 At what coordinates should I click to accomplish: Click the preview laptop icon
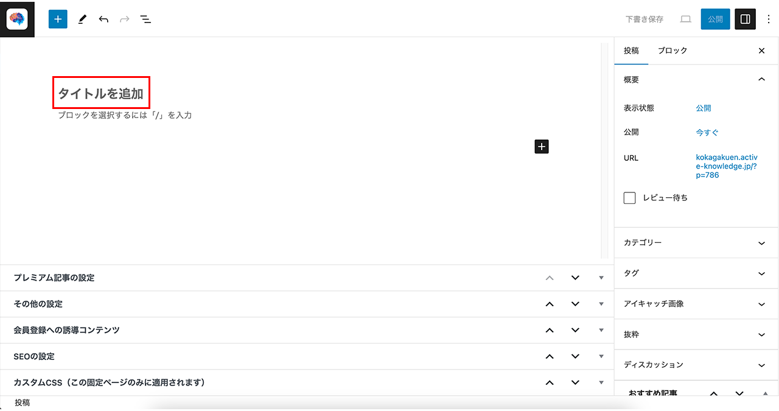point(685,19)
